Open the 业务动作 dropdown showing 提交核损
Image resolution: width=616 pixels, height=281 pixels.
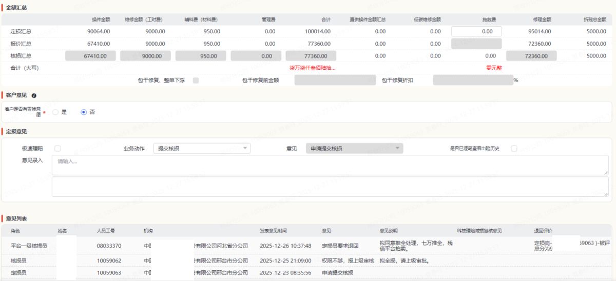[202, 149]
